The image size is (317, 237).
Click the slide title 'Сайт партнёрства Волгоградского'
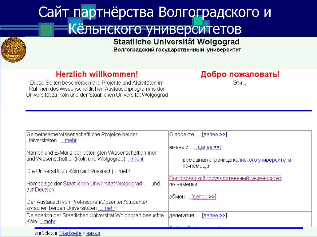click(x=155, y=12)
